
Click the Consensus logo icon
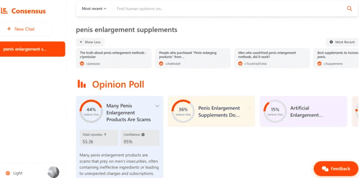4,11
